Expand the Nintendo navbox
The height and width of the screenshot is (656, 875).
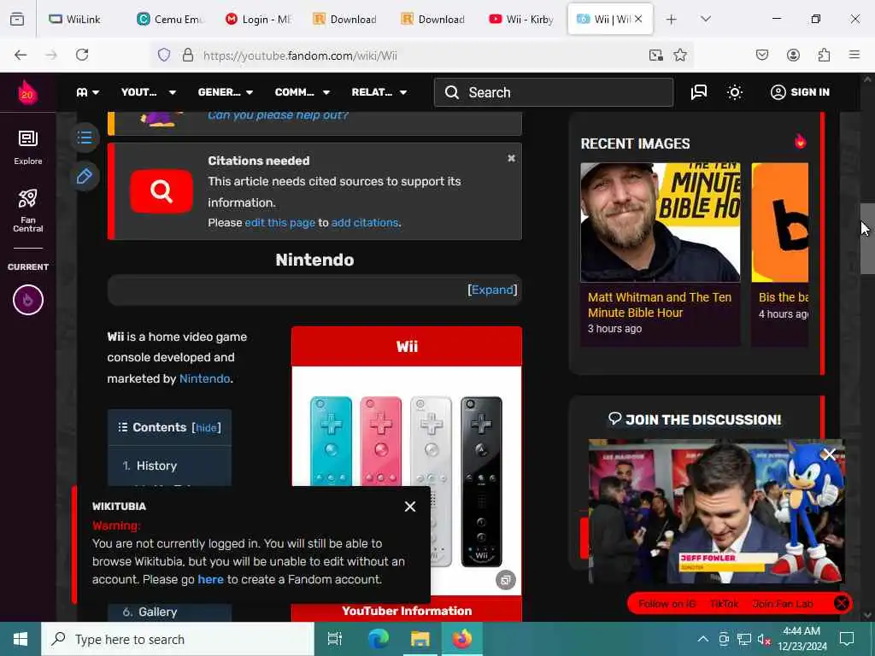(x=492, y=290)
